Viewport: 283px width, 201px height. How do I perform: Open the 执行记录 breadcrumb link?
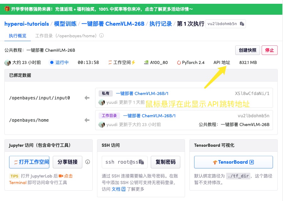(x=161, y=24)
